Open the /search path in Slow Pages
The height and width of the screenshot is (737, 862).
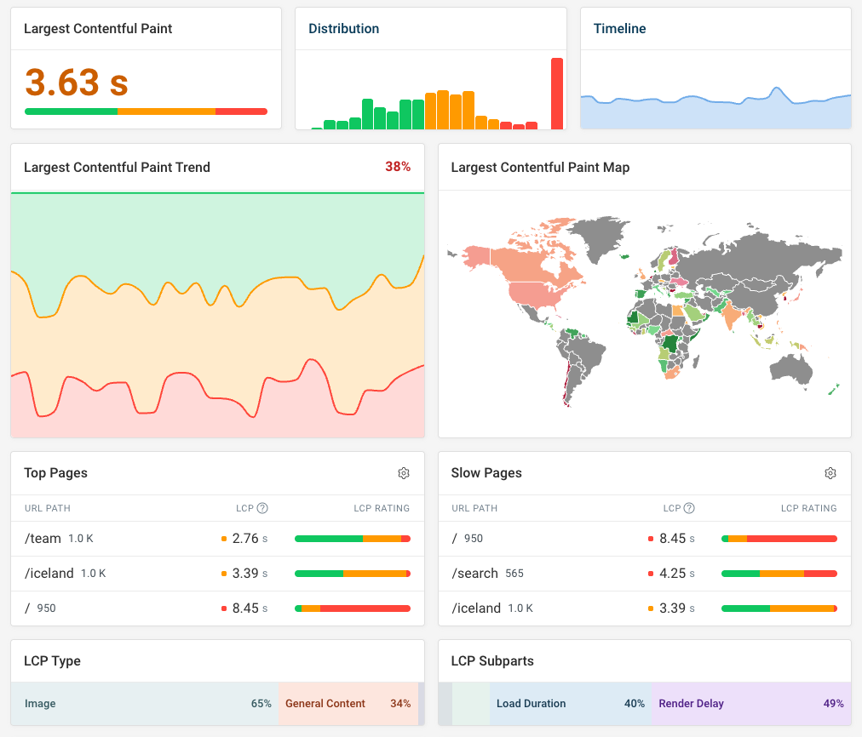click(474, 574)
